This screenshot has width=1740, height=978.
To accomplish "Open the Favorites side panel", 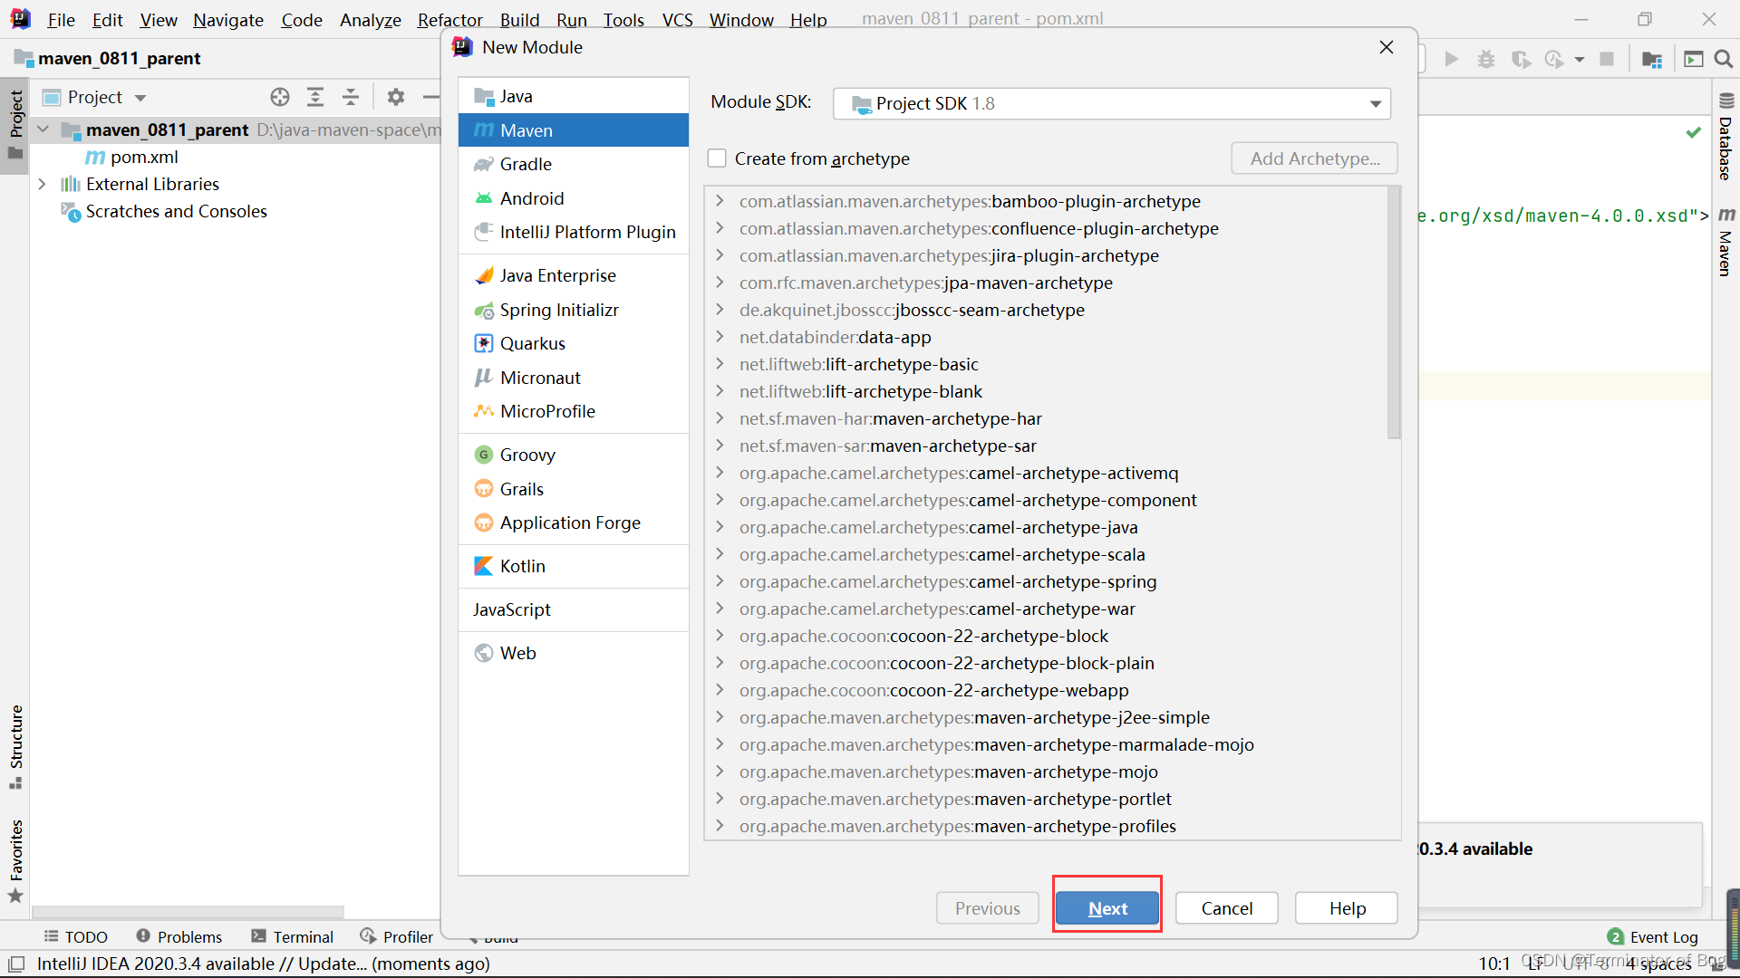I will click(15, 860).
